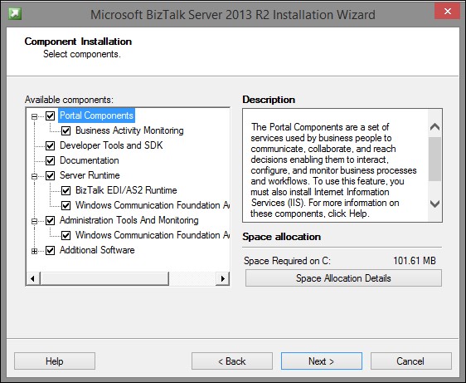
Task: Open Space Allocation Details
Action: (x=343, y=278)
